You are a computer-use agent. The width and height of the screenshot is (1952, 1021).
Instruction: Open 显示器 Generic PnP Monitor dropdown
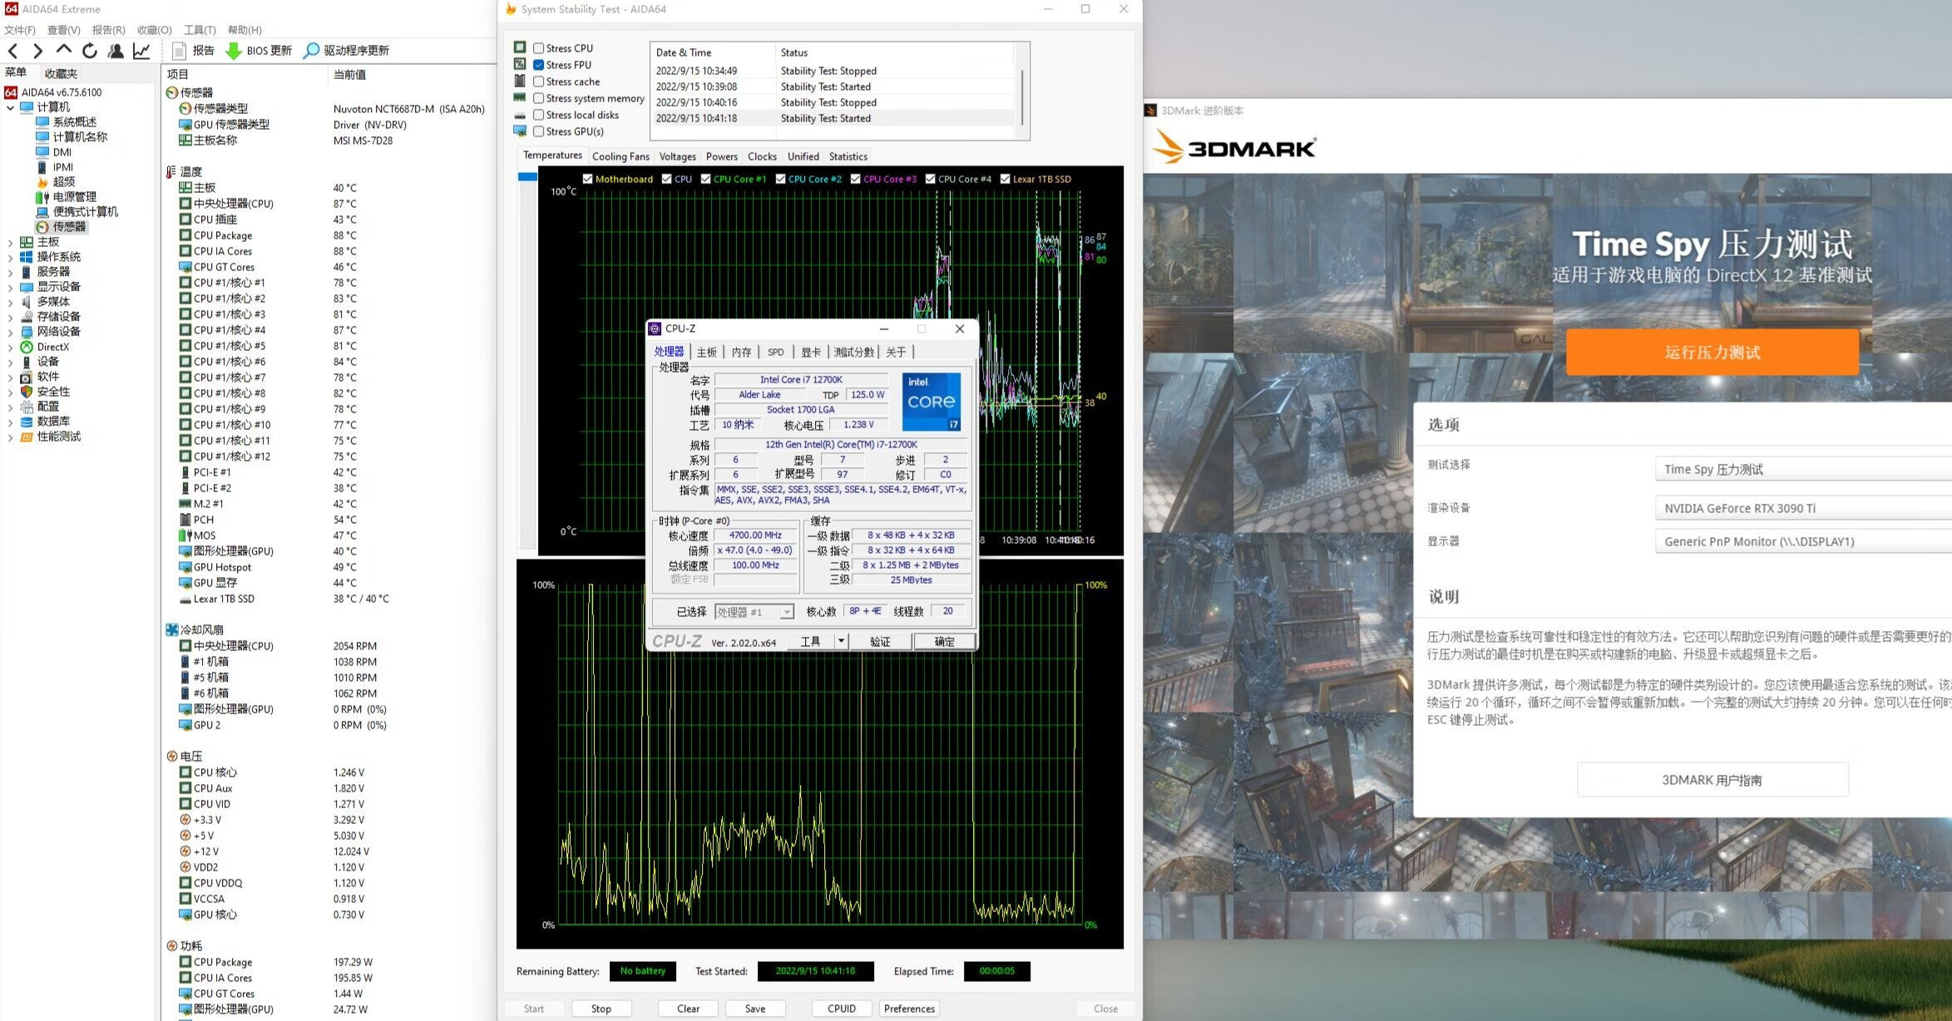(x=1803, y=541)
